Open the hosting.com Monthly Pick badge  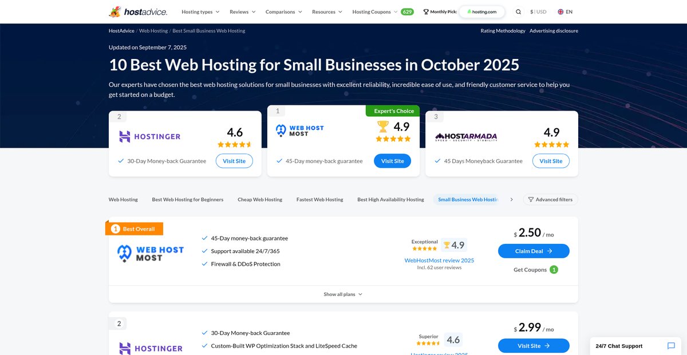click(482, 11)
